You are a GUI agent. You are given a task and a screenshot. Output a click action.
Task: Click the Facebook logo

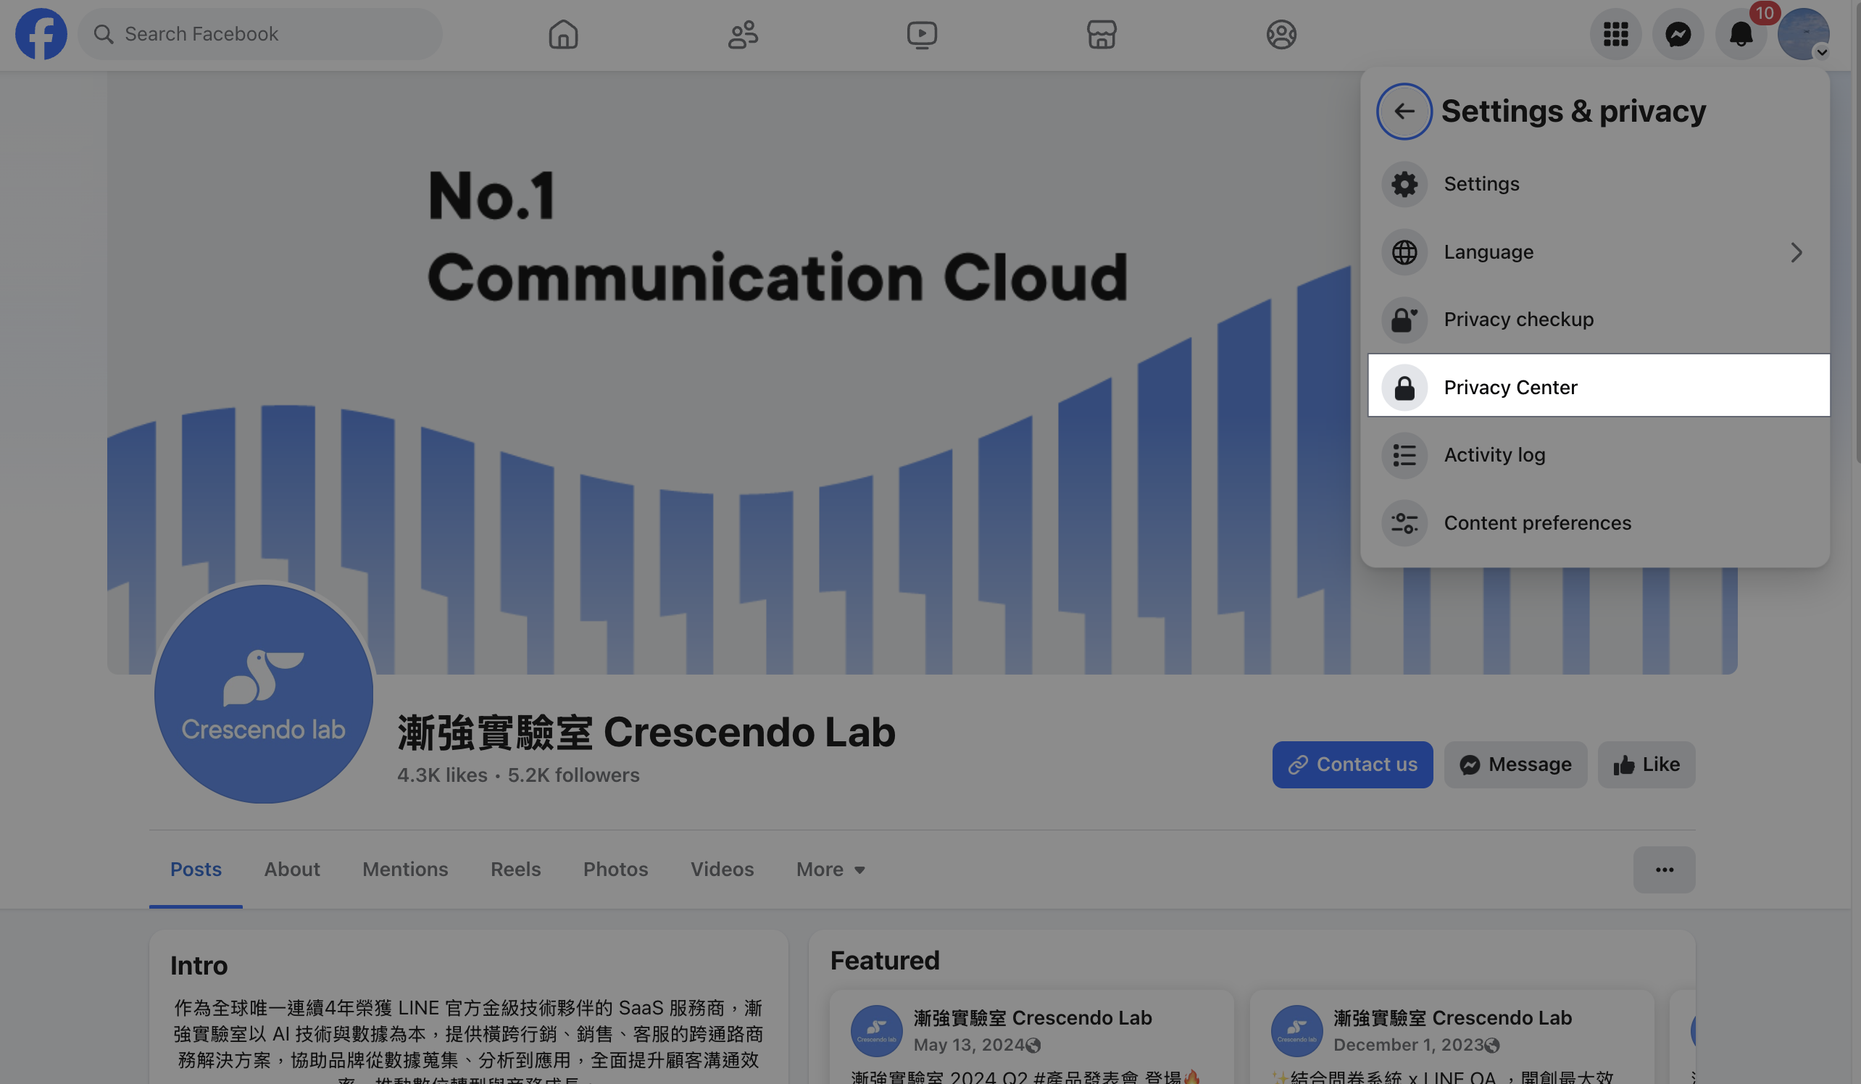coord(41,34)
